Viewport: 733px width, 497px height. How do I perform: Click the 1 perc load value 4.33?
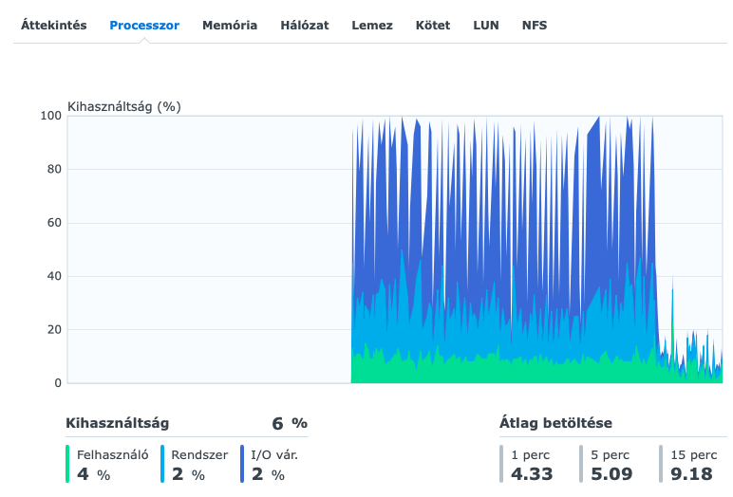(x=532, y=474)
